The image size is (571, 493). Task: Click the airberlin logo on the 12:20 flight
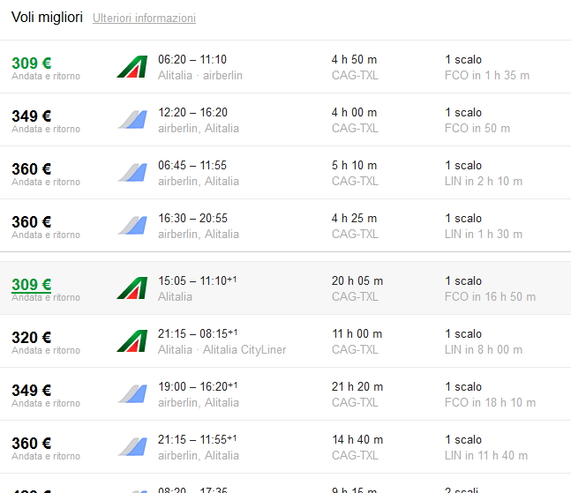pos(131,120)
